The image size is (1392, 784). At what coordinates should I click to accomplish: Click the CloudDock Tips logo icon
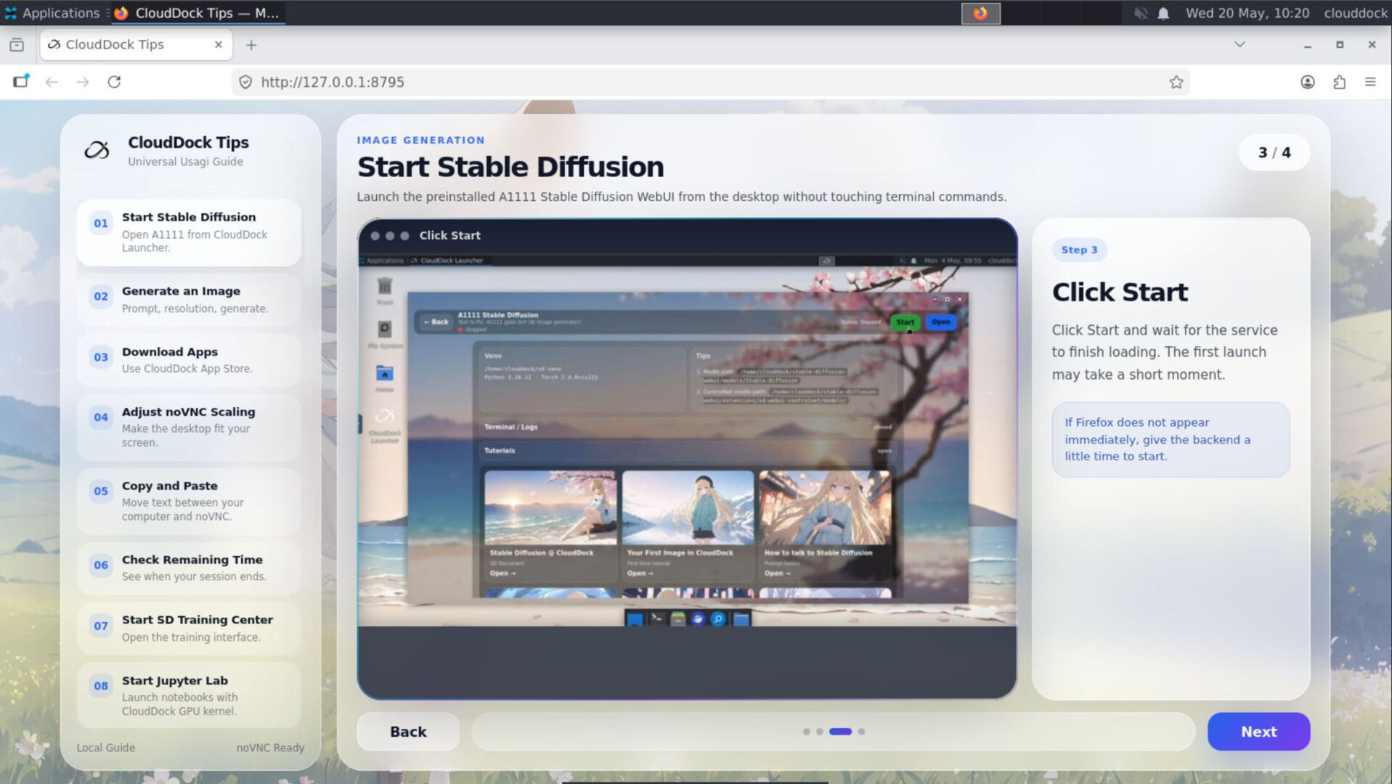coord(97,150)
